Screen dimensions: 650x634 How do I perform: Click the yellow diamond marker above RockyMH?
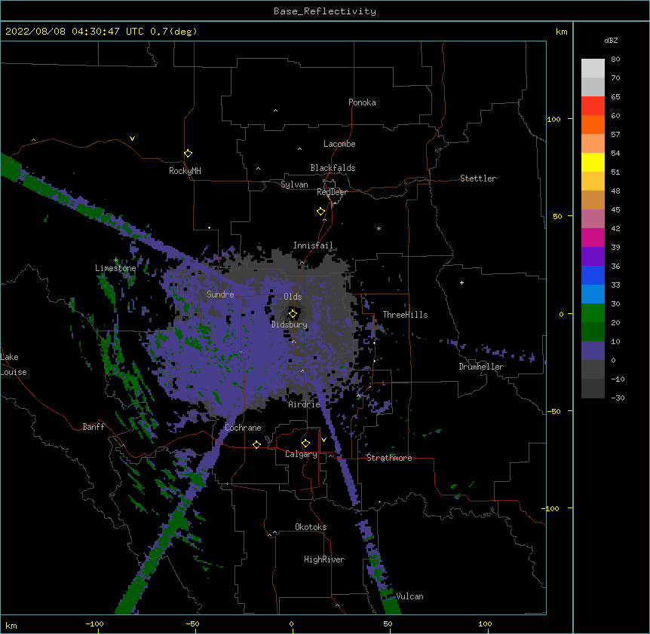[x=188, y=154]
